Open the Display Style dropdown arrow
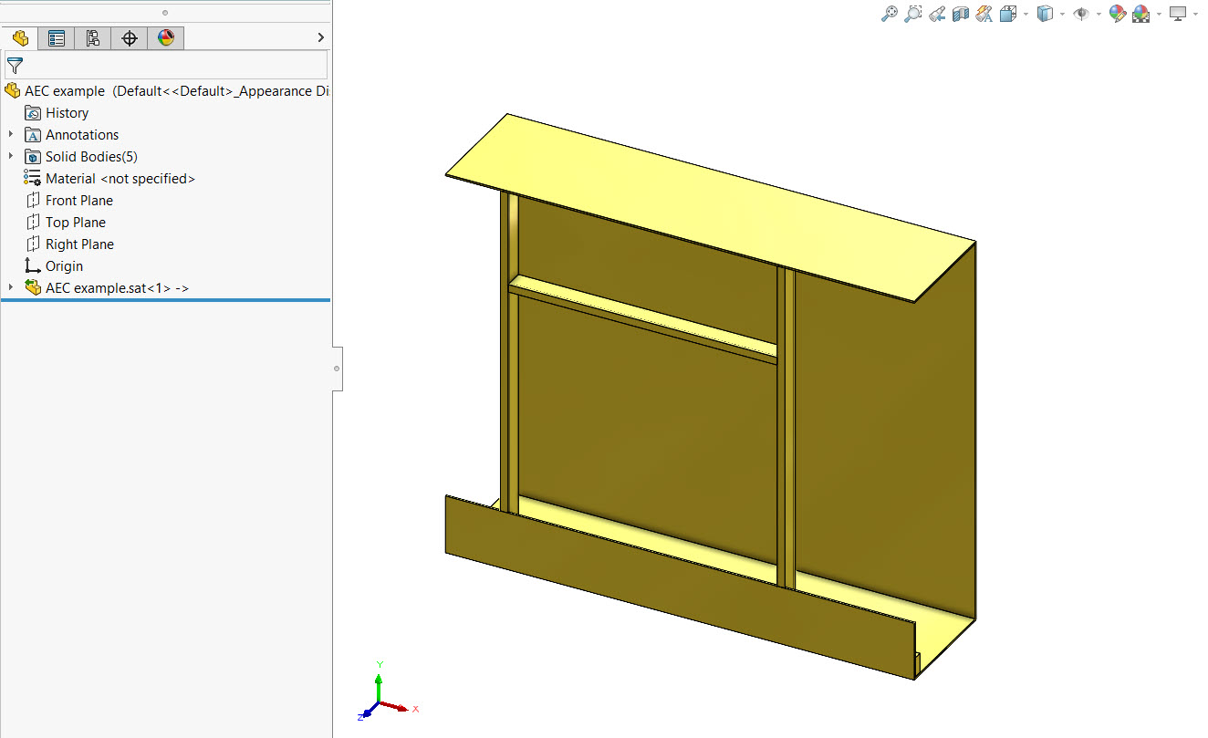 1062,14
